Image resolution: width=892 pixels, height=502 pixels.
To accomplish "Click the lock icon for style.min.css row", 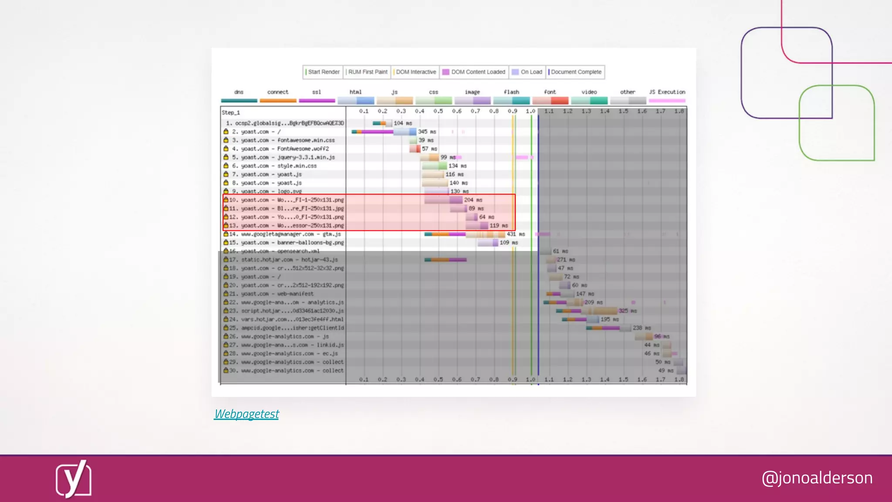I will click(226, 166).
